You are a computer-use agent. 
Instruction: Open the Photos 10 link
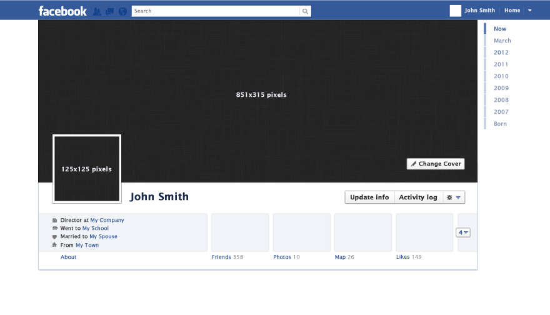pyautogui.click(x=287, y=257)
